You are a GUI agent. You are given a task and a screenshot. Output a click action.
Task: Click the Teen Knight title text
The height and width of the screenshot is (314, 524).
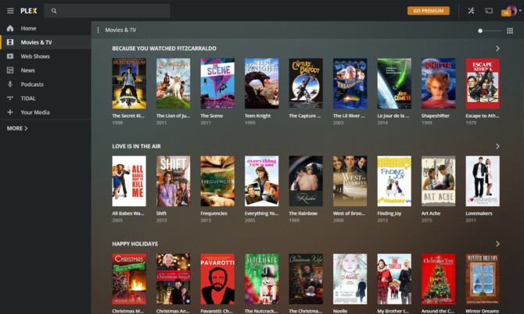tap(257, 116)
